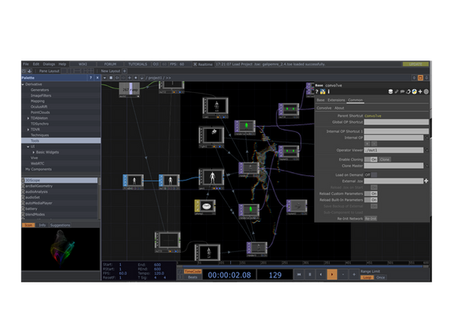
Task: Switch to Suggestions tab in palette
Action: coord(60,225)
